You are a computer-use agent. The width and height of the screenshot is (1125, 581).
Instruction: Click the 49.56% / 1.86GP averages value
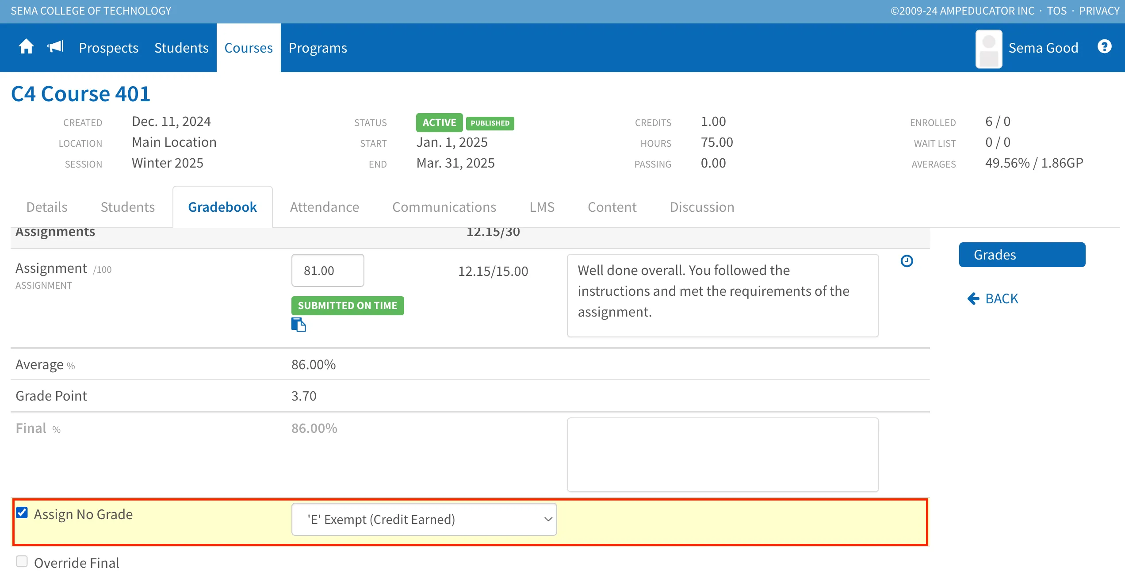click(1034, 163)
